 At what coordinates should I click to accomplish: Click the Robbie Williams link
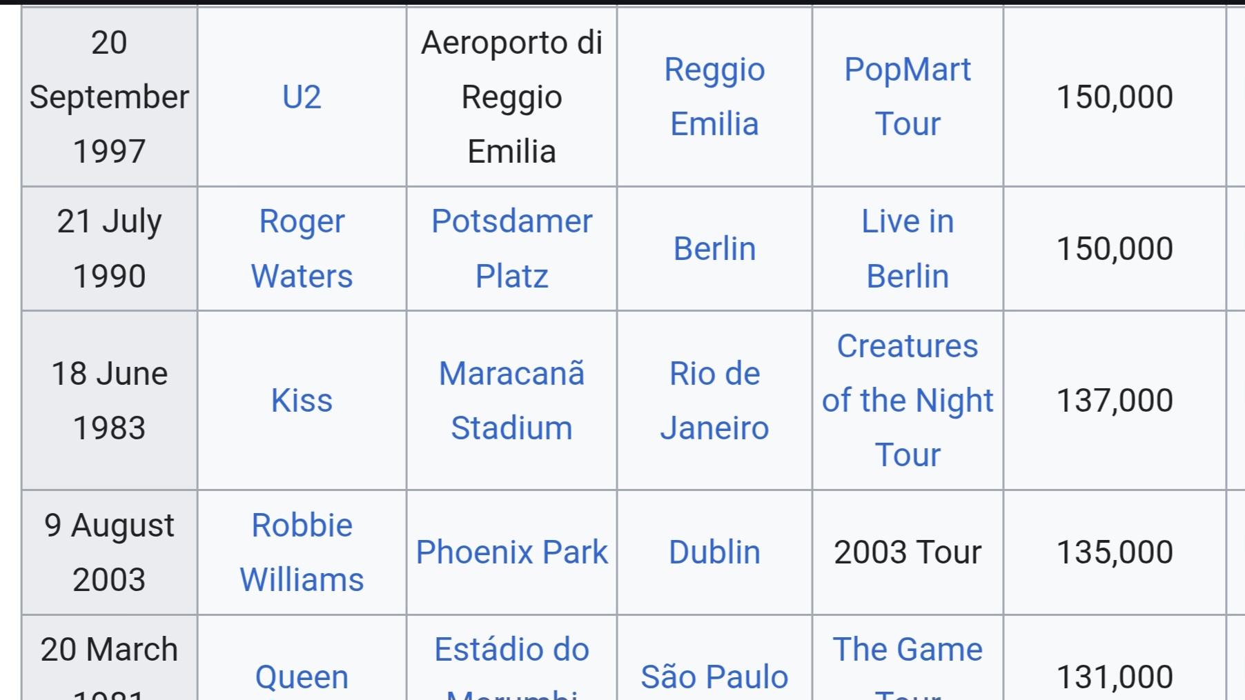302,552
